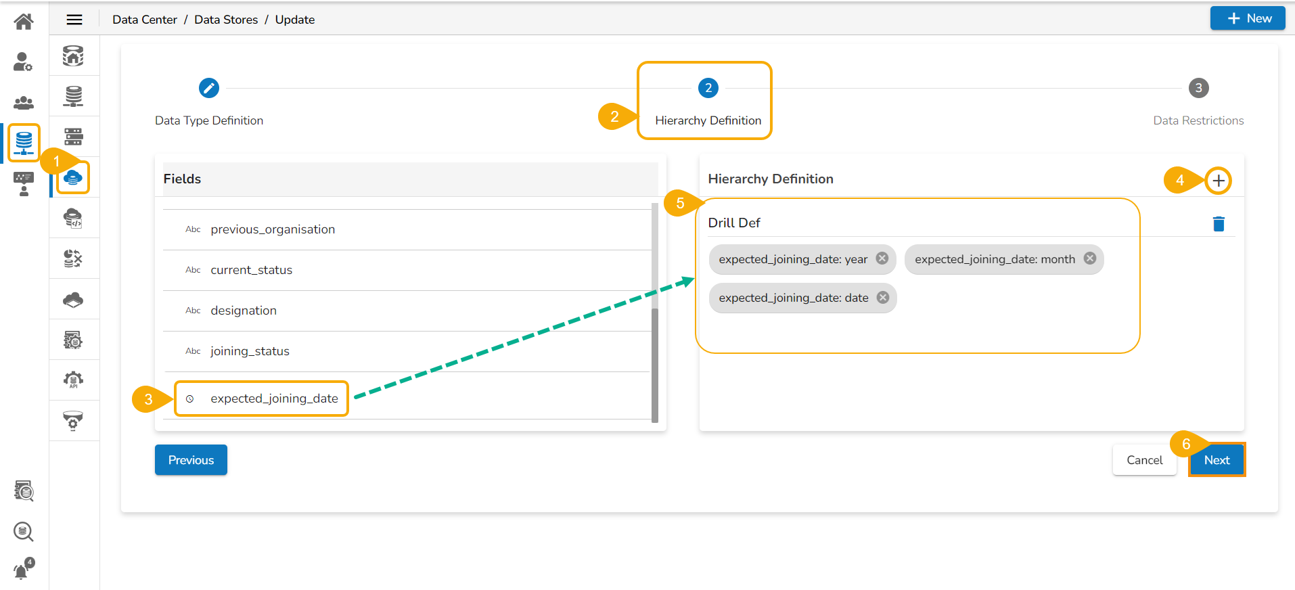1295x590 pixels.
Task: Click the New button
Action: [x=1248, y=18]
